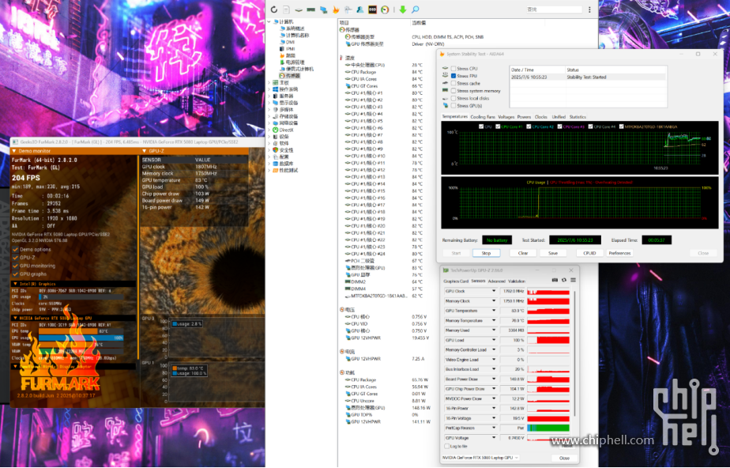Open the Validation tab in GPU-Z
This screenshot has height=468, width=730.
point(517,281)
